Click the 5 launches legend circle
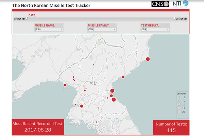The width and height of the screenshot is (204, 136). click(x=179, y=101)
